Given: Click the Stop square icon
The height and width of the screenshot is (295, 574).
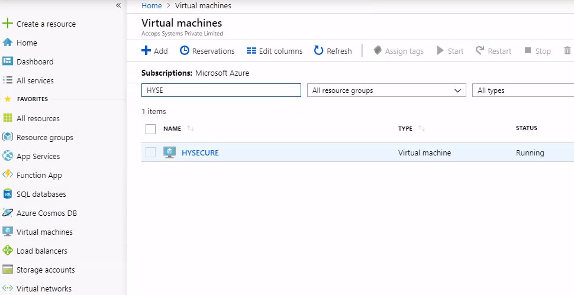Looking at the screenshot, I should click(x=527, y=50).
